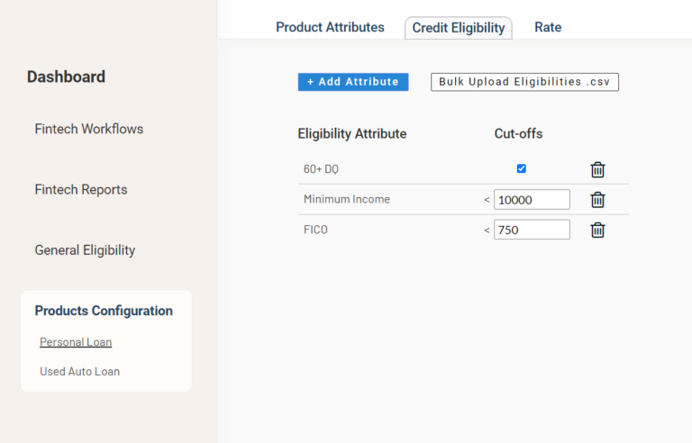Viewport: 692px width, 443px height.
Task: Go to Fintech Reports section
Action: click(x=81, y=189)
